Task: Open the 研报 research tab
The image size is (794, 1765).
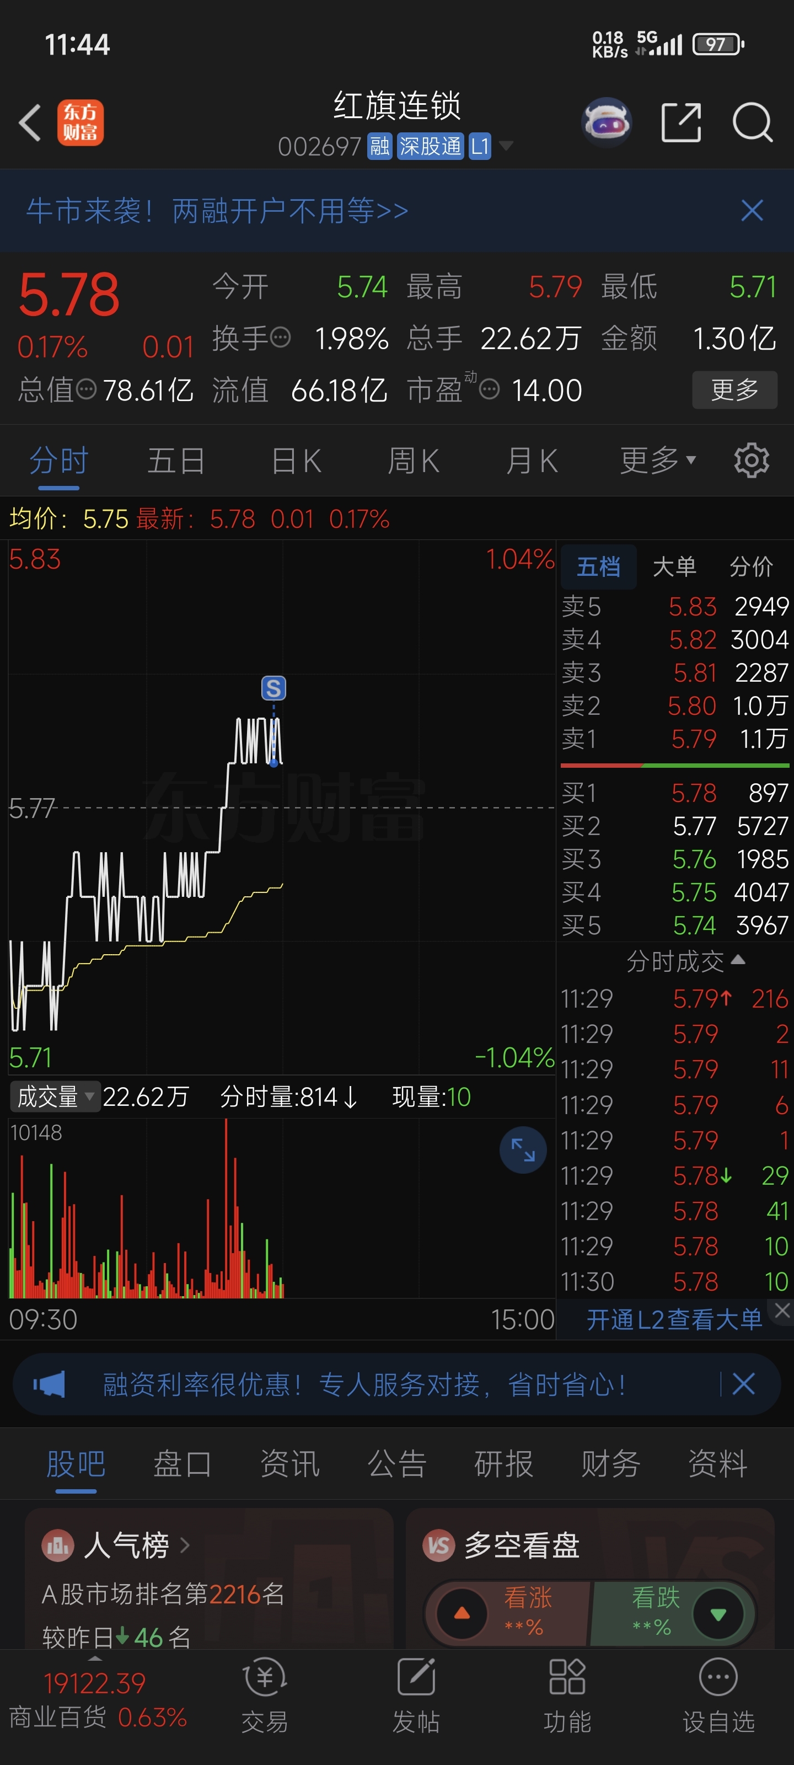Action: click(503, 1463)
